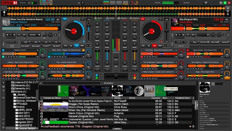
Task: Click the right arrow at LiveFeedback bar end
Action: [x=190, y=126]
